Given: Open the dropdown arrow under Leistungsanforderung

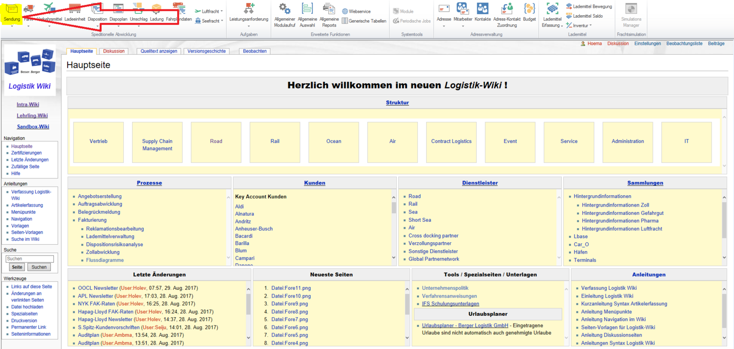Looking at the screenshot, I should [249, 26].
